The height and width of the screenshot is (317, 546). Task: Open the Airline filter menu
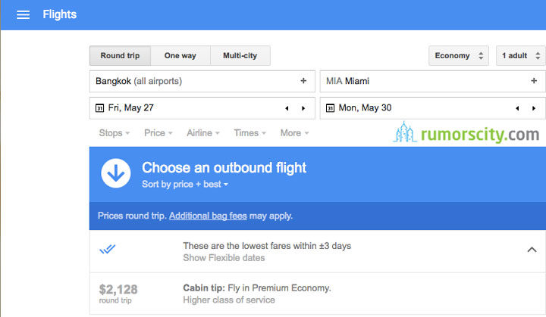[203, 133]
